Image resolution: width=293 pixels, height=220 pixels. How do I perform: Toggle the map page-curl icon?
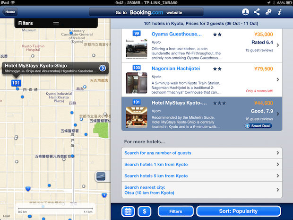click(x=101, y=176)
